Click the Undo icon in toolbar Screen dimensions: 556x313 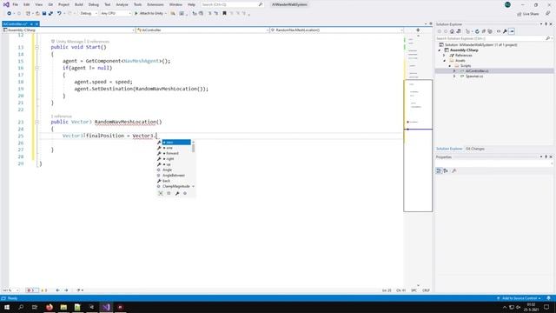pyautogui.click(x=59, y=13)
